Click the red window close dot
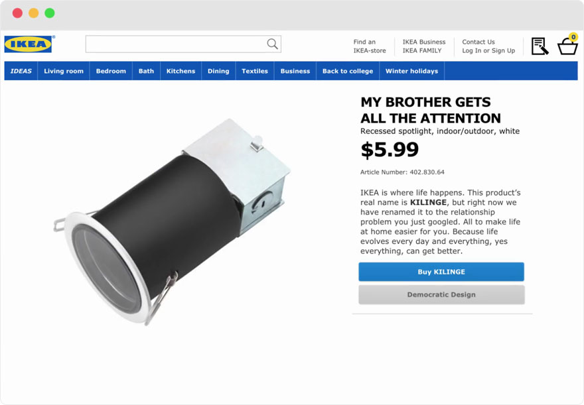 click(17, 13)
